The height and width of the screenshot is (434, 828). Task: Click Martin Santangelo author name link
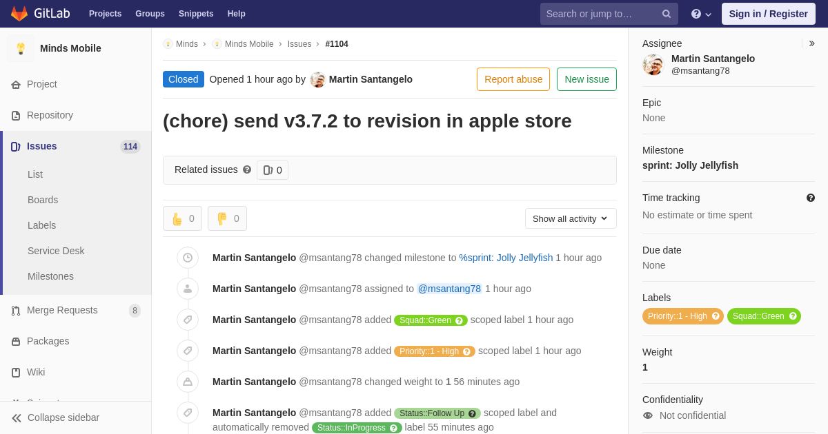point(371,79)
